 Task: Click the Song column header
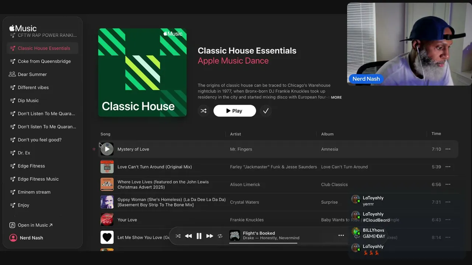105,134
